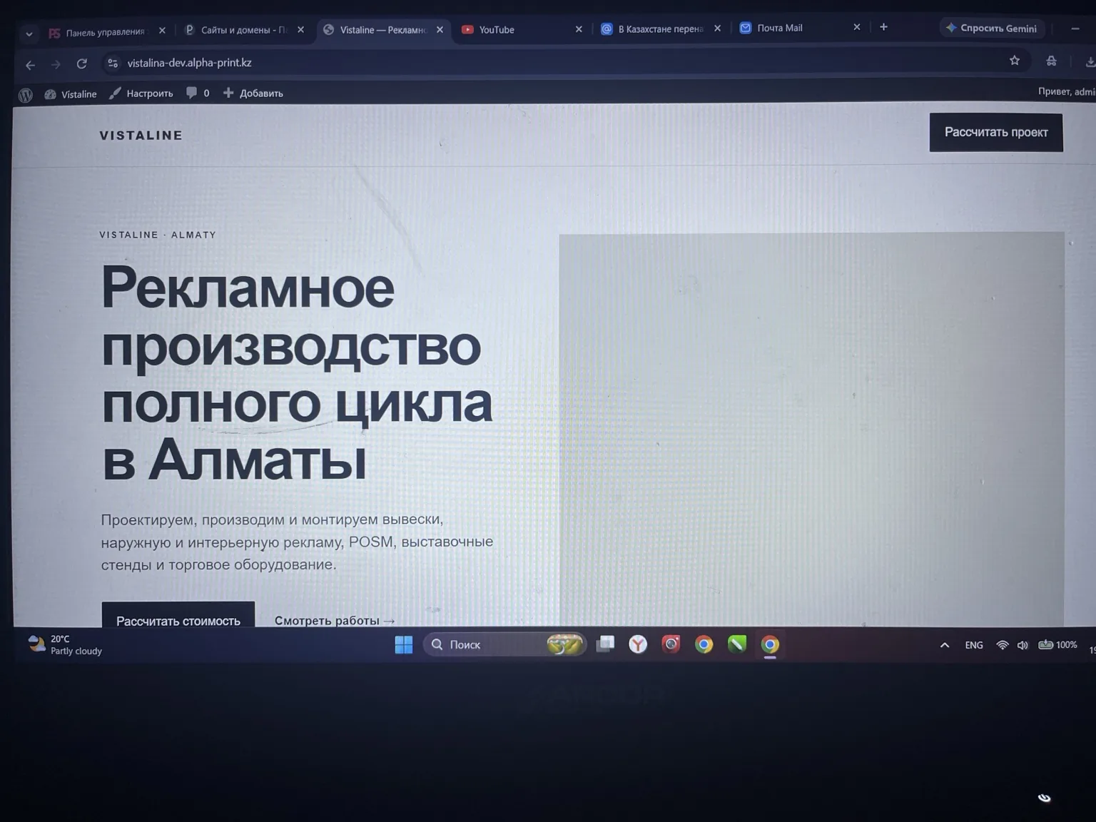Follow the Смотреть работы link
Image resolution: width=1096 pixels, height=822 pixels.
coord(335,620)
